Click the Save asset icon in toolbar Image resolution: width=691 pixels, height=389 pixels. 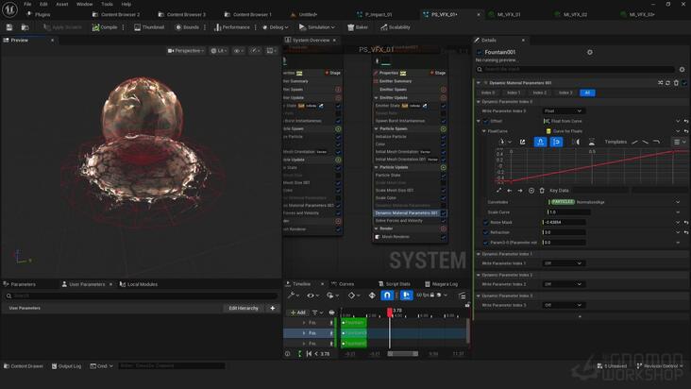pyautogui.click(x=9, y=27)
